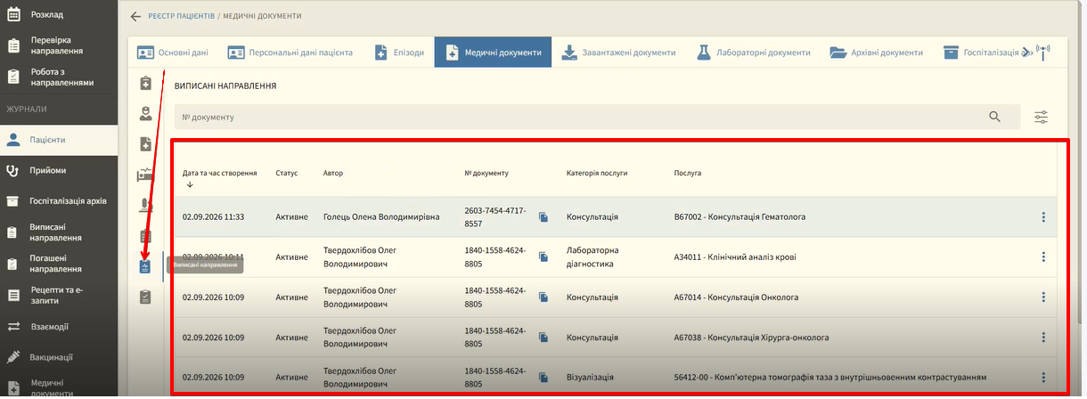The height and width of the screenshot is (399, 1087).
Task: Open the document-plus icon in vertical toolbar
Action: click(x=146, y=144)
